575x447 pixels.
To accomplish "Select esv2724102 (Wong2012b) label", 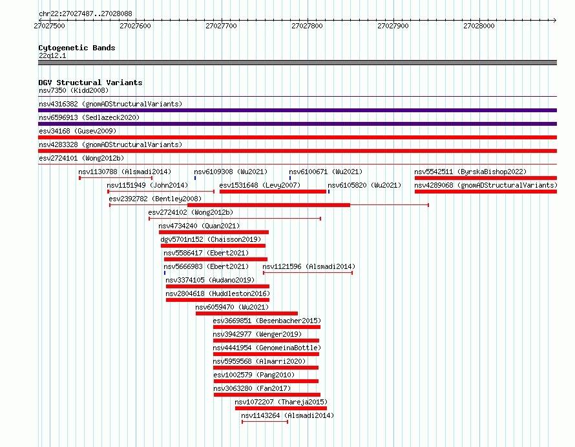I will [x=191, y=212].
